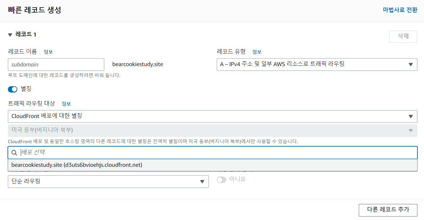This screenshot has width=424, height=220.
Task: Open 정보 link next to 레코드 이름
Action: pyautogui.click(x=48, y=52)
